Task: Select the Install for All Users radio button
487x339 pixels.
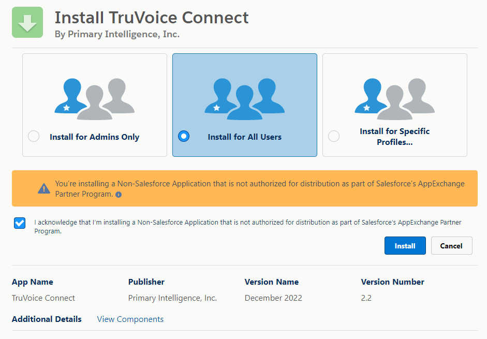Action: (184, 136)
